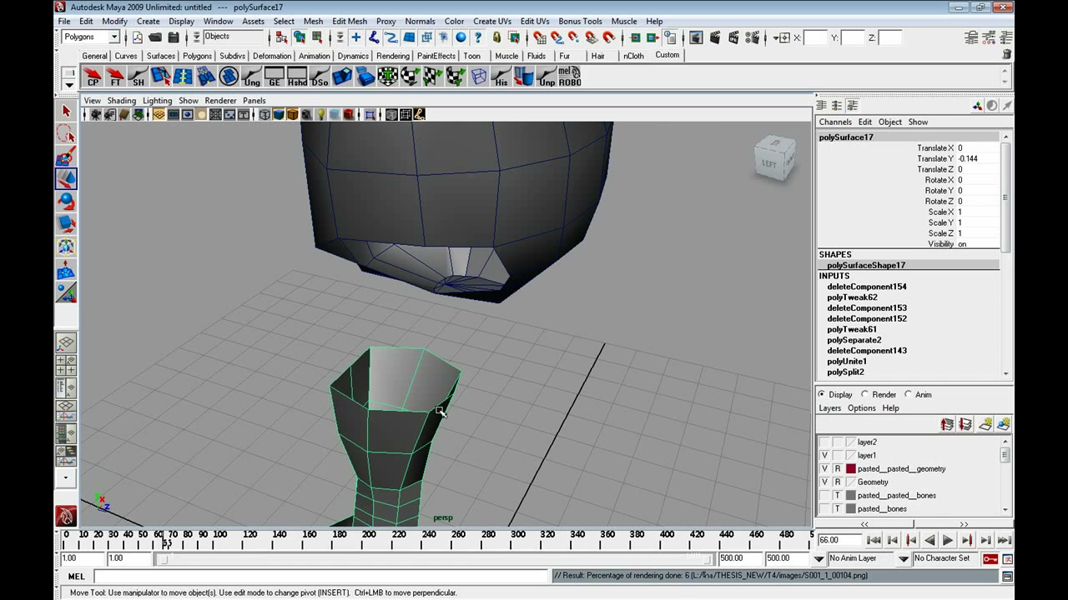This screenshot has height=600, width=1068.
Task: Choose the Paint Selection tool
Action: 67,156
